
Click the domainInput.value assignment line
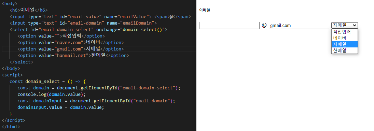61,107
